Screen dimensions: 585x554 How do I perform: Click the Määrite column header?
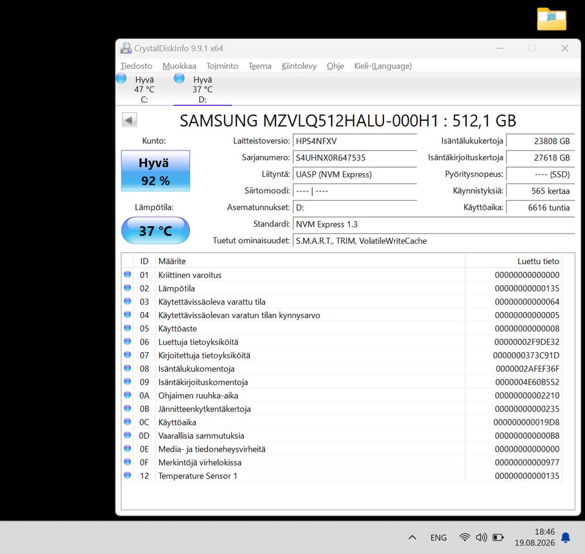(310, 261)
